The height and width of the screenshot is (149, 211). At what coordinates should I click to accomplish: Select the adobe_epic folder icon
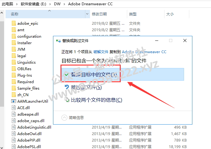tap(14, 23)
